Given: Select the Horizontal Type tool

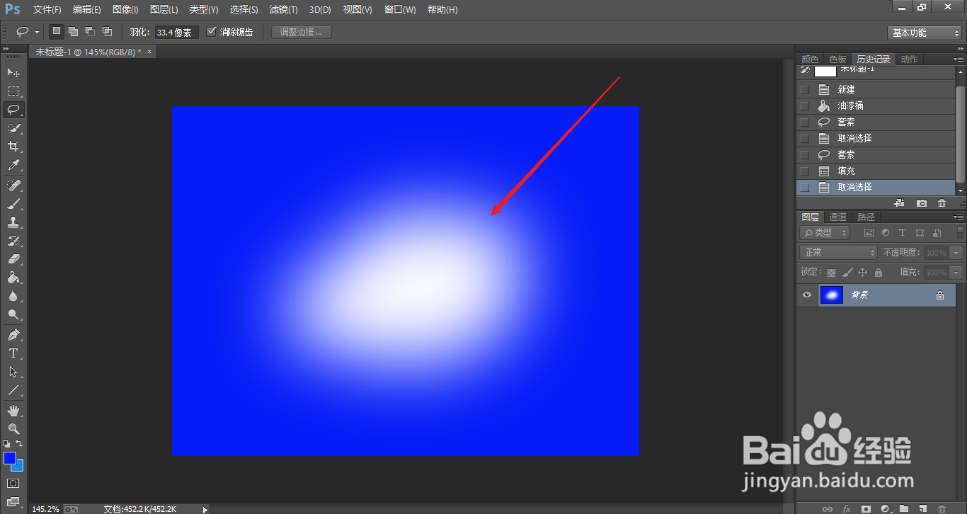Looking at the screenshot, I should (13, 353).
